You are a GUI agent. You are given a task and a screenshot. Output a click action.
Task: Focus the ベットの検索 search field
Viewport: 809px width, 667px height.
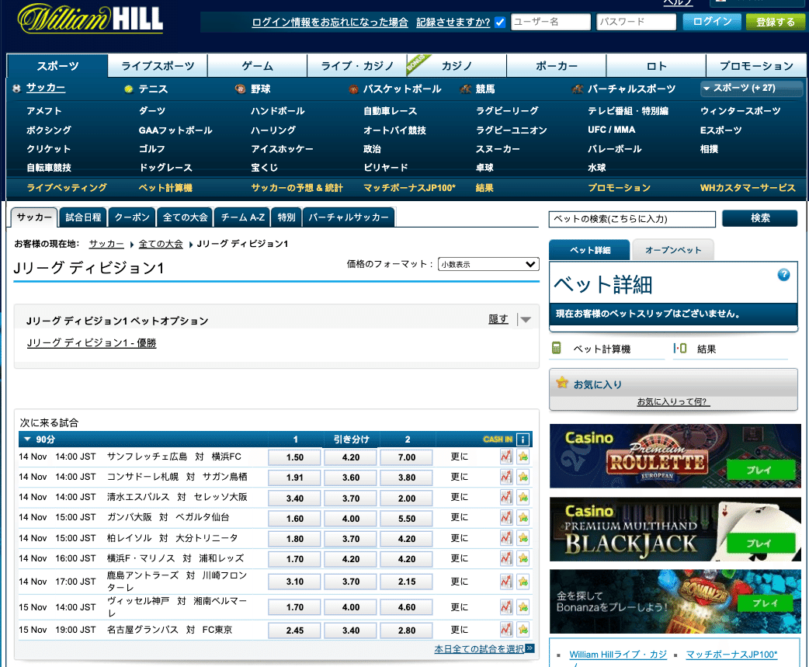coord(632,219)
